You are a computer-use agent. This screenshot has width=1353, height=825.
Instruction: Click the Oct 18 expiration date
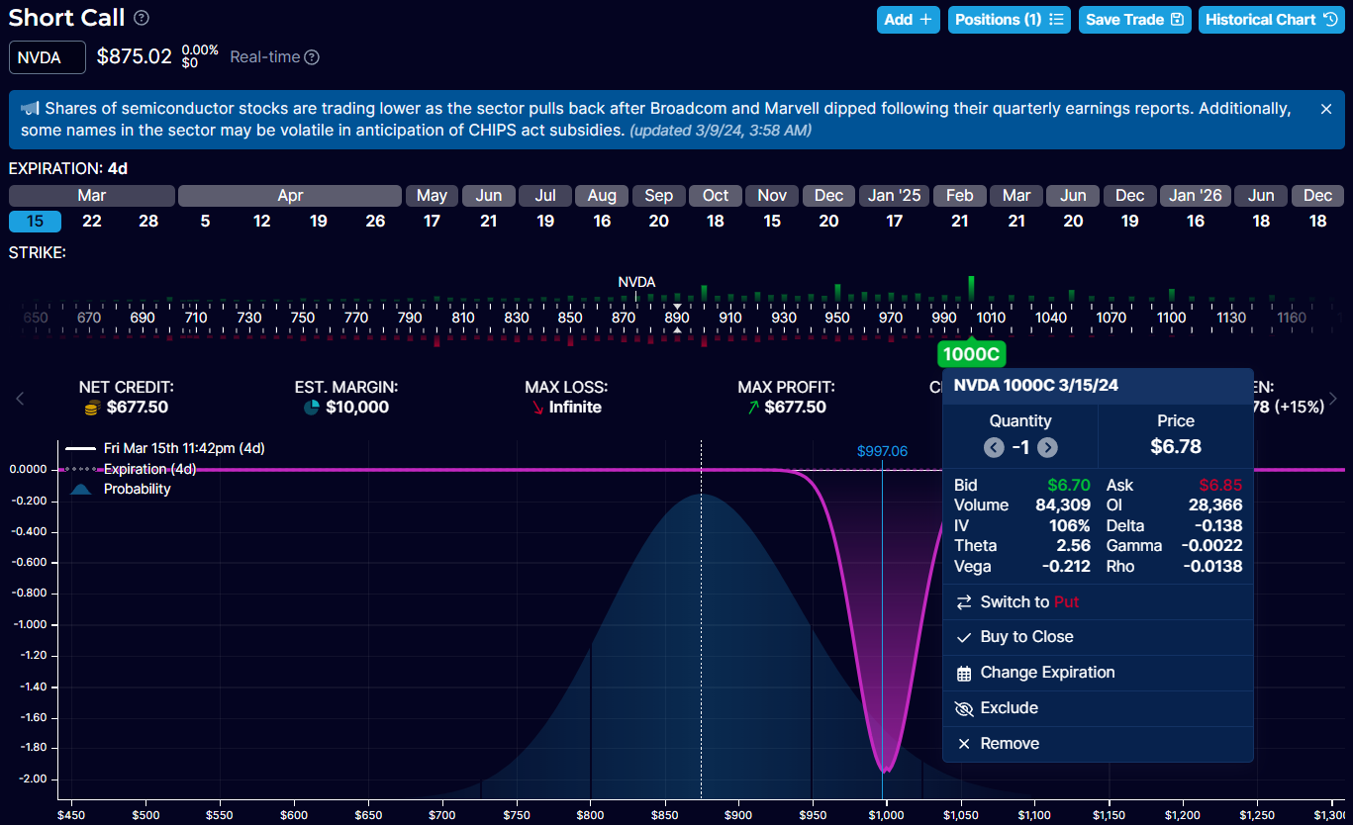point(716,222)
